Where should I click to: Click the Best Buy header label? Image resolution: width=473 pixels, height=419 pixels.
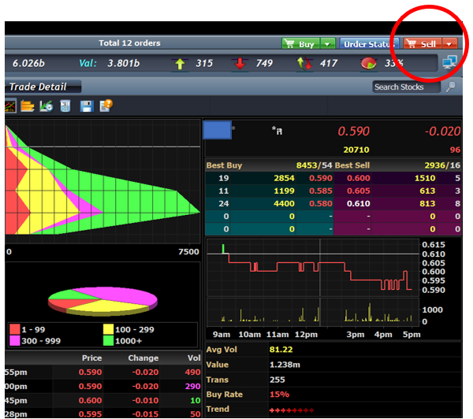coord(224,165)
